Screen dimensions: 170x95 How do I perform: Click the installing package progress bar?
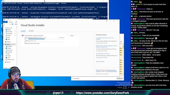pyautogui.click(x=46, y=42)
